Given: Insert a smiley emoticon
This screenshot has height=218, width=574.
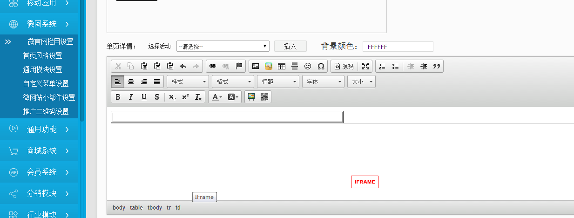Looking at the screenshot, I should 308,66.
